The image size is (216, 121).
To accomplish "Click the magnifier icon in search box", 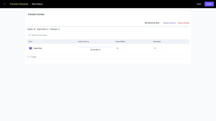I will (29, 35).
